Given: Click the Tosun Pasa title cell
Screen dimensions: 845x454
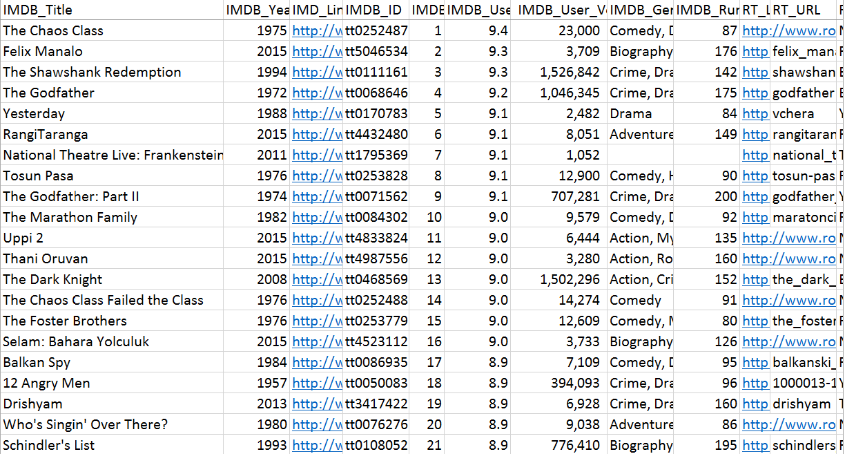Looking at the screenshot, I should pyautogui.click(x=113, y=176).
